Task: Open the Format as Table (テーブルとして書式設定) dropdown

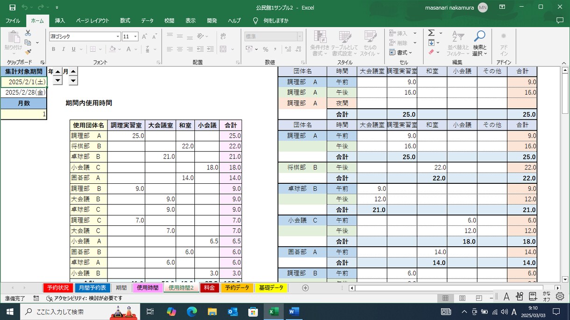Action: click(x=345, y=43)
